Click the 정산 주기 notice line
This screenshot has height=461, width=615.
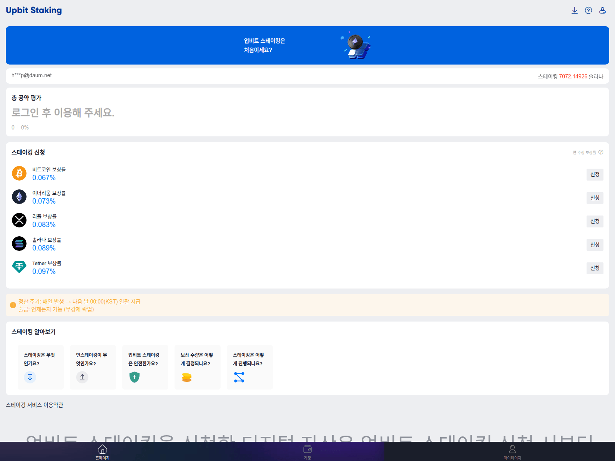pos(80,302)
